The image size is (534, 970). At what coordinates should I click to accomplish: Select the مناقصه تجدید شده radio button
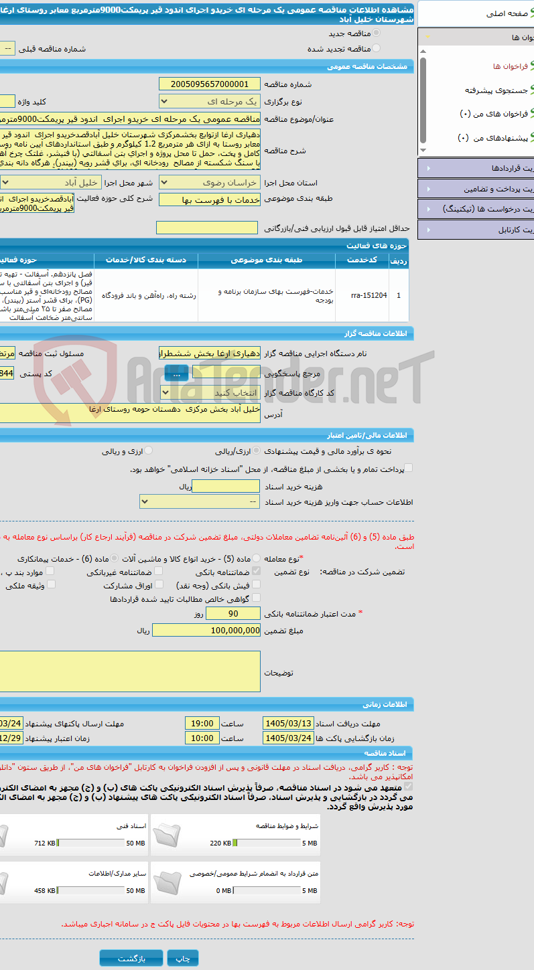tap(376, 48)
